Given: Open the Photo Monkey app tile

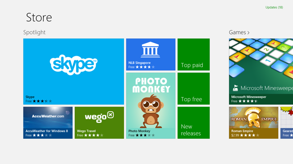Looking at the screenshot, I should click(151, 106).
